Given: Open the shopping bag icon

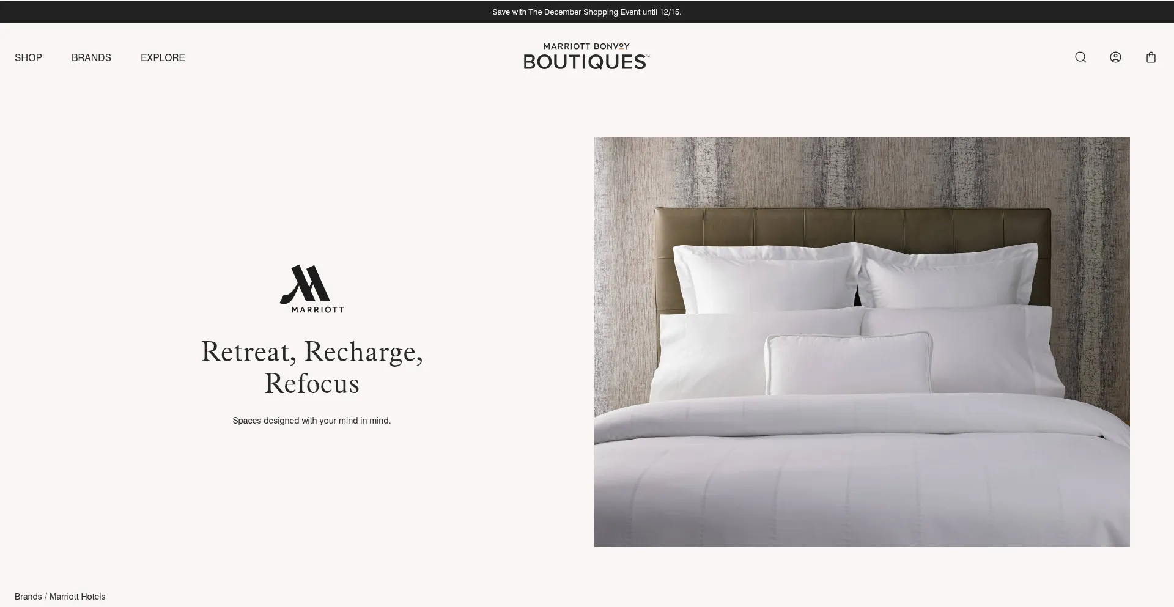Looking at the screenshot, I should (x=1151, y=57).
